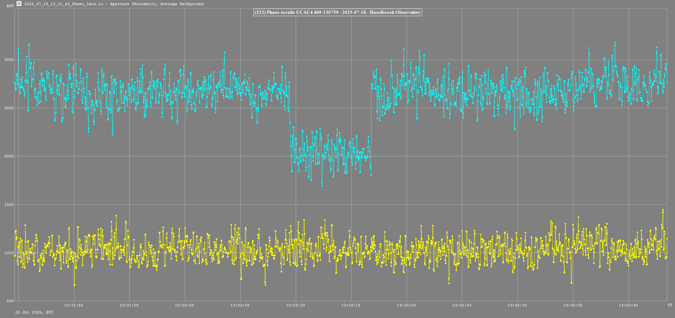The width and height of the screenshot is (675, 318).
Task: Select the Phaeo occultation title box
Action: (x=337, y=13)
